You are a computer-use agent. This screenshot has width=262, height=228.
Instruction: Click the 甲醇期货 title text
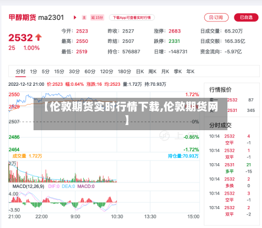[x=23, y=18]
